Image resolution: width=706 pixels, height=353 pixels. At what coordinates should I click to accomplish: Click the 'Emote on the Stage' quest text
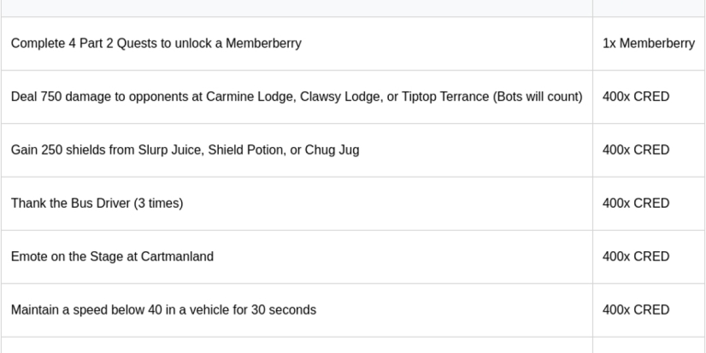(112, 257)
